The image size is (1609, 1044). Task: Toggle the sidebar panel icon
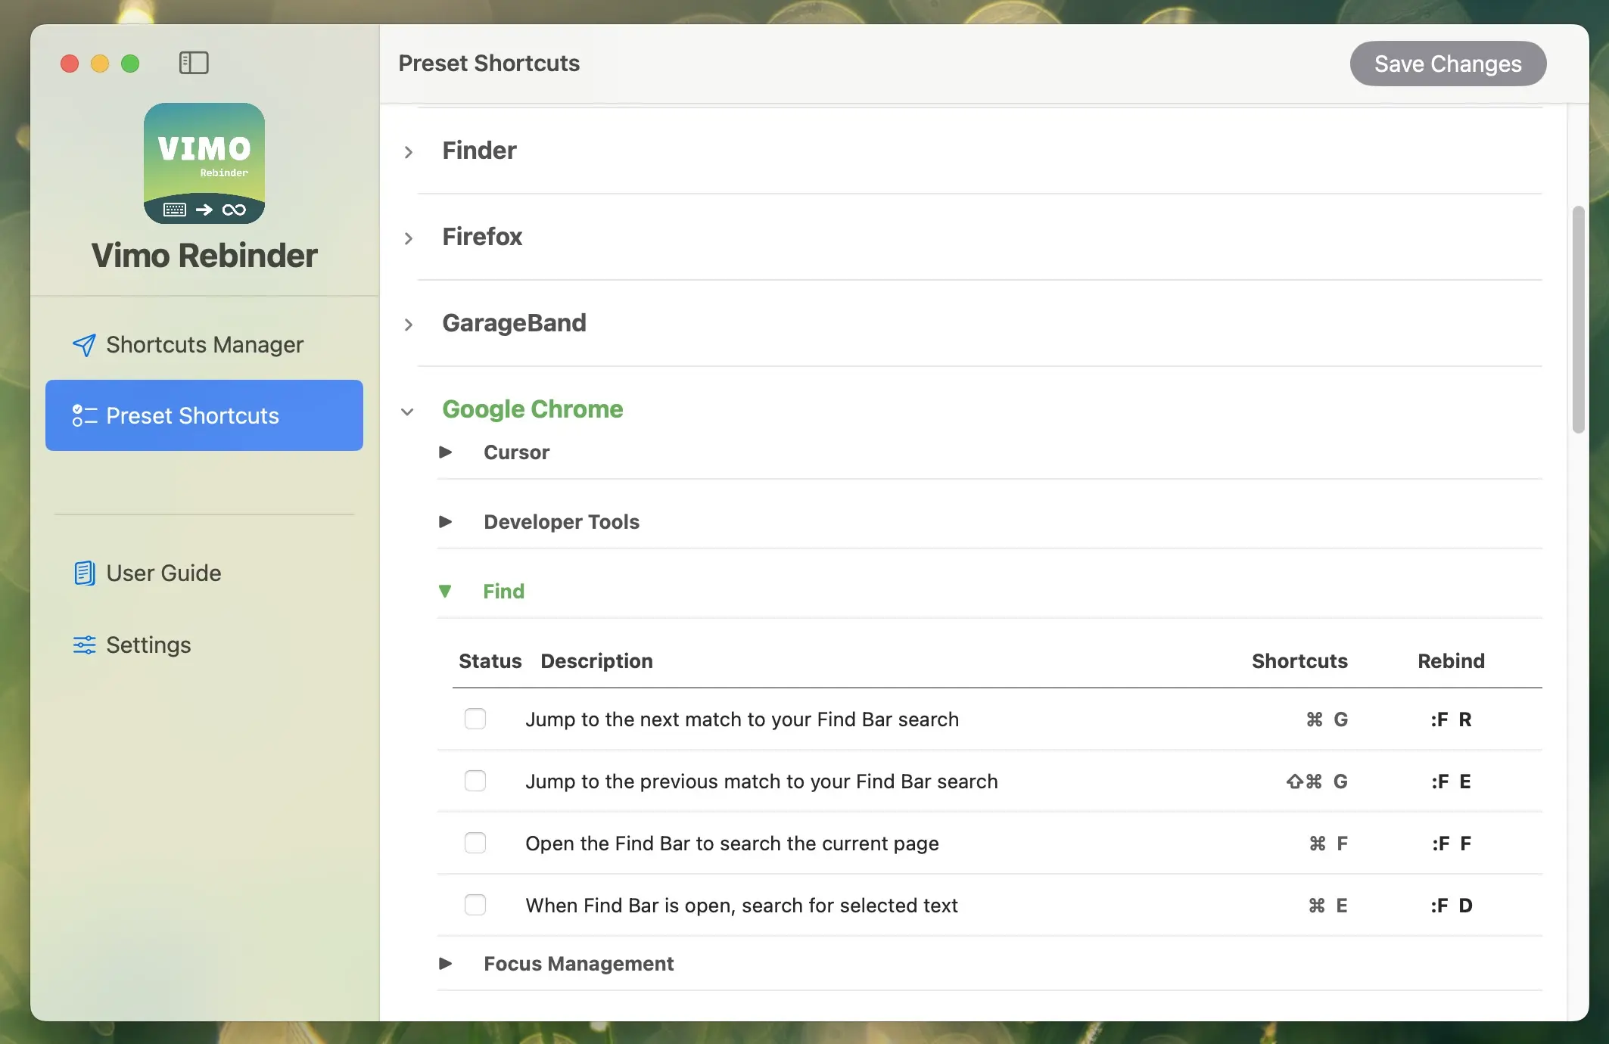(x=194, y=63)
